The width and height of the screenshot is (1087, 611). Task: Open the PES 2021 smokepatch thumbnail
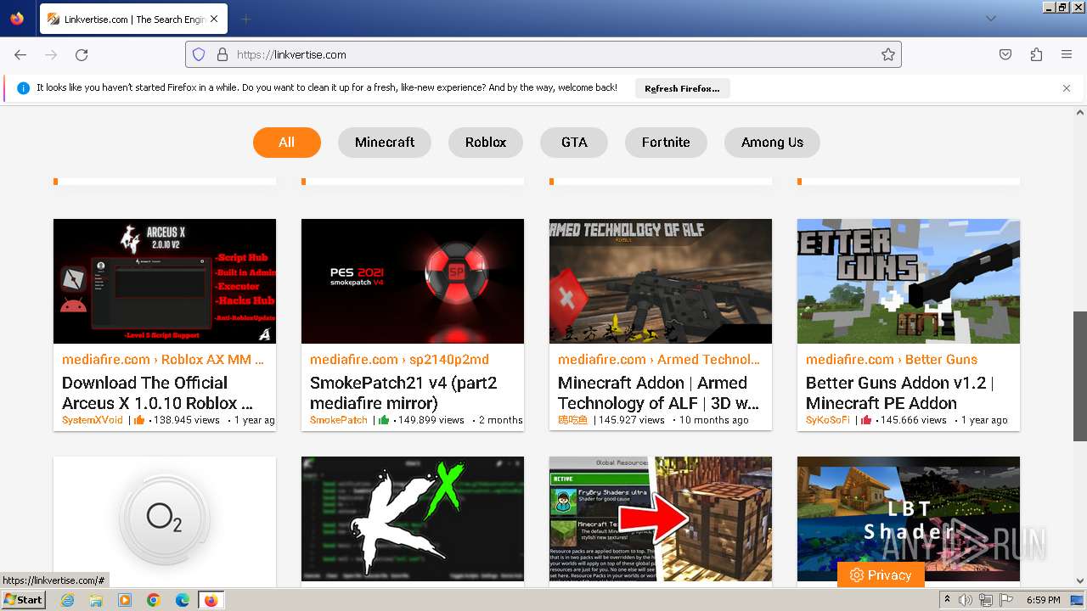coord(413,281)
